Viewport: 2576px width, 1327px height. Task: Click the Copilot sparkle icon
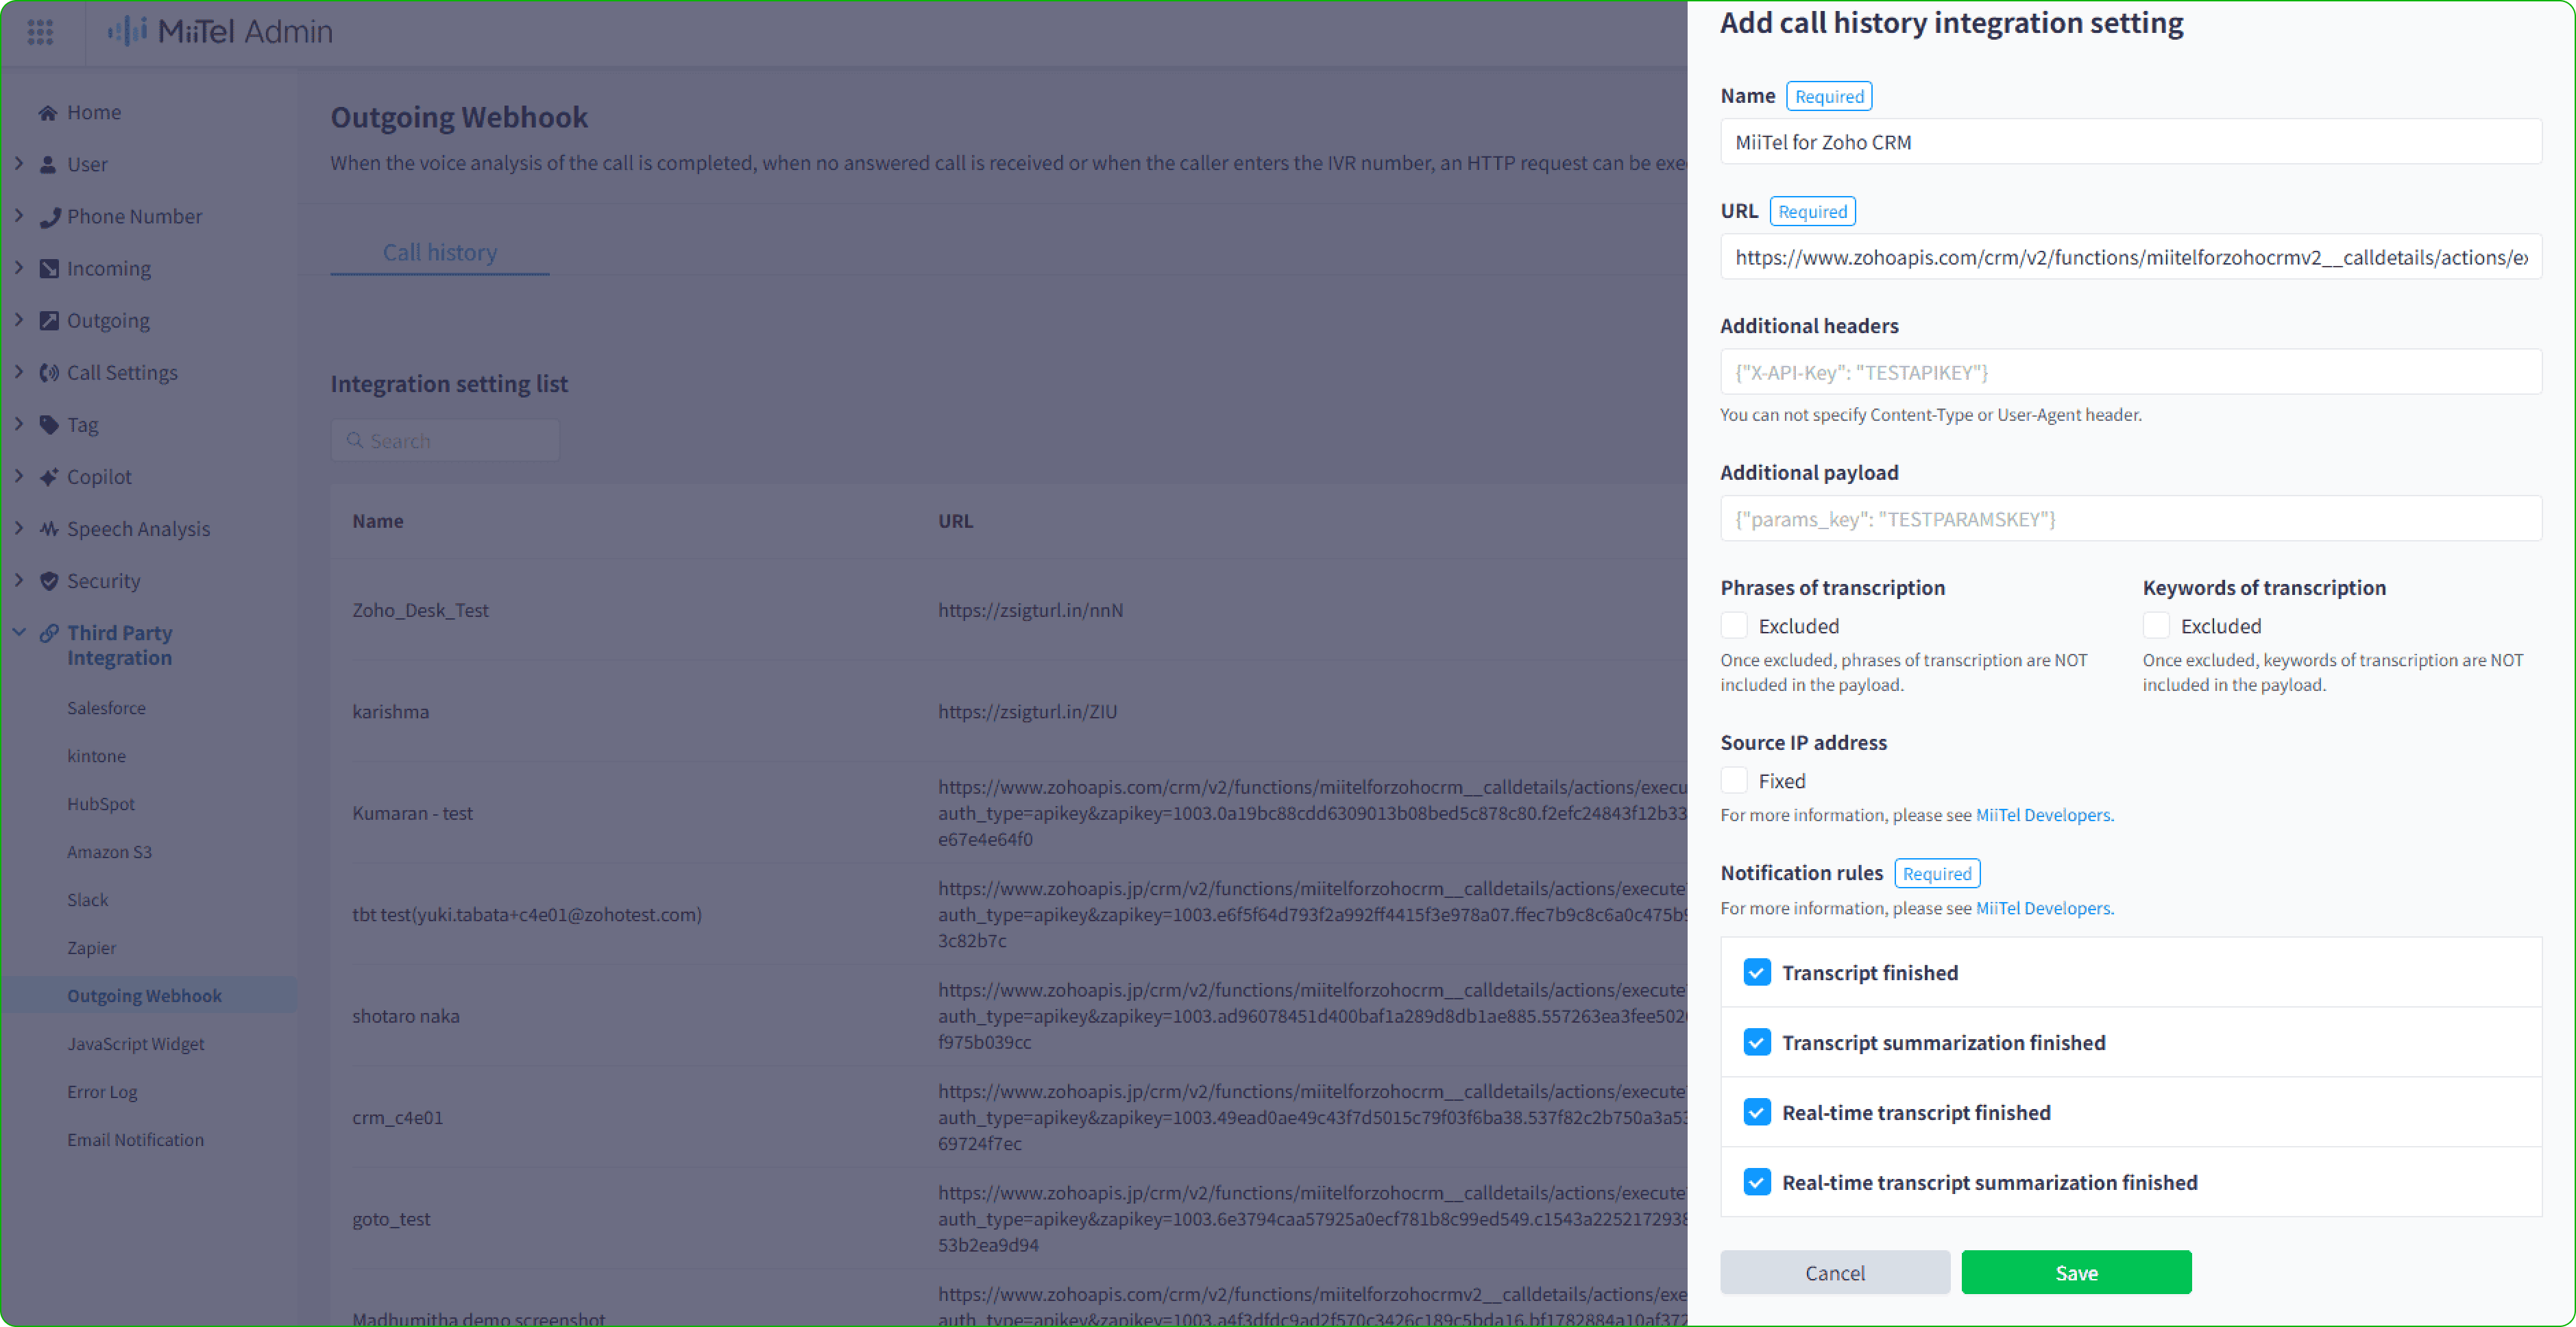[48, 476]
